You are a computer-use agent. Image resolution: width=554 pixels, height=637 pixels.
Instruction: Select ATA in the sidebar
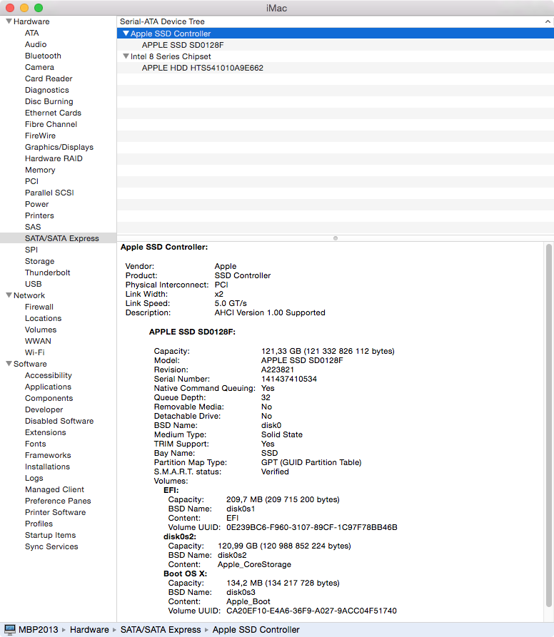[x=31, y=33]
